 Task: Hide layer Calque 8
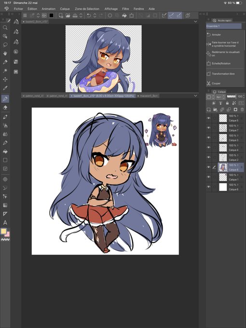(208, 167)
